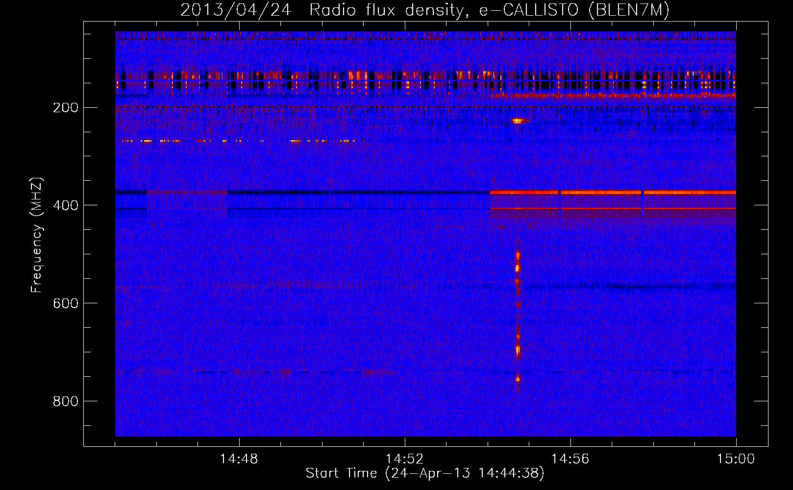Click the 200 frequency tick label
Image resolution: width=793 pixels, height=490 pixels.
coord(66,108)
